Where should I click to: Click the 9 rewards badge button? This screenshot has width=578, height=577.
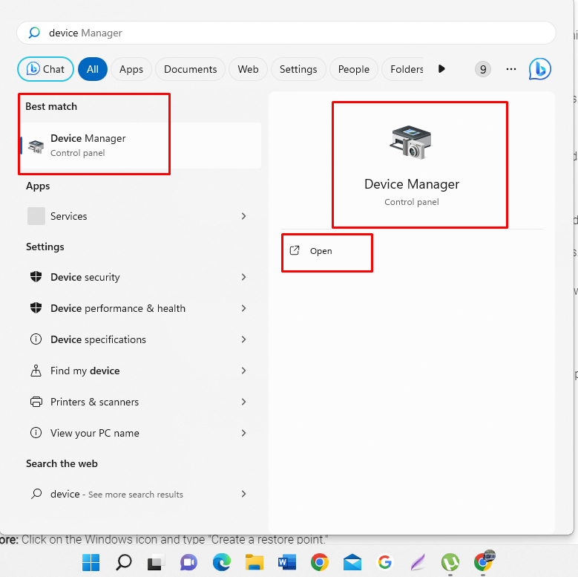[483, 69]
